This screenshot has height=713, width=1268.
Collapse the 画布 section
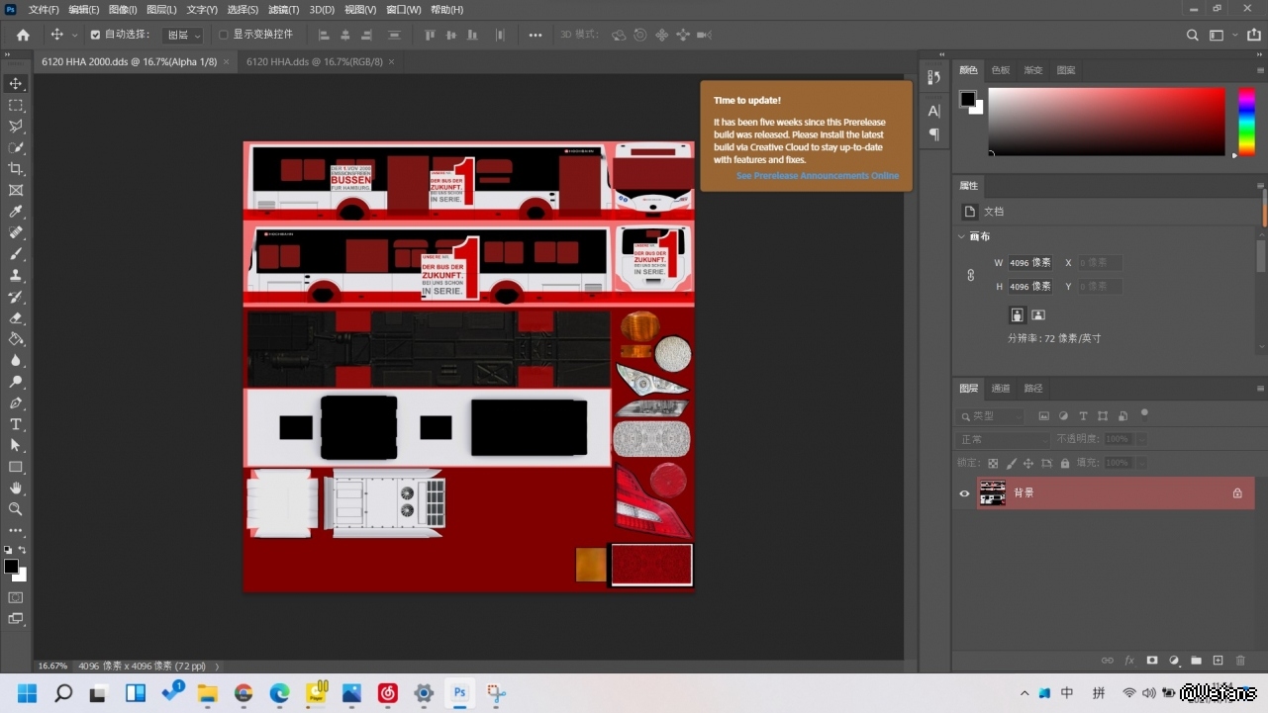click(x=961, y=237)
